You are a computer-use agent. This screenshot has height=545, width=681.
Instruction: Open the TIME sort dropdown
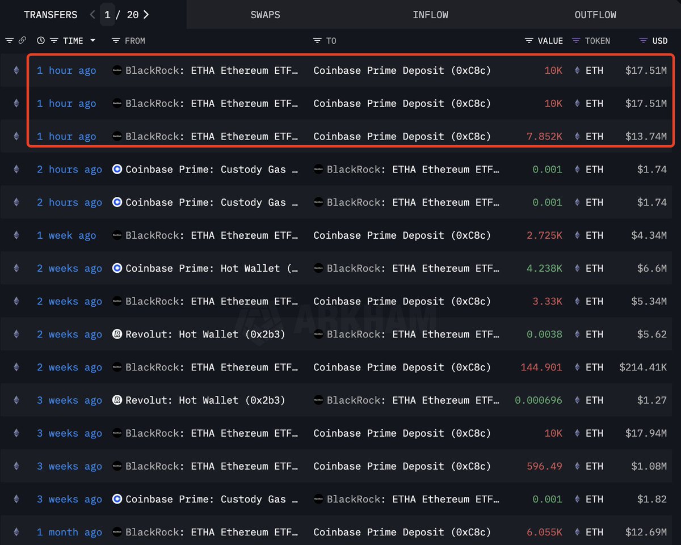[x=92, y=41]
